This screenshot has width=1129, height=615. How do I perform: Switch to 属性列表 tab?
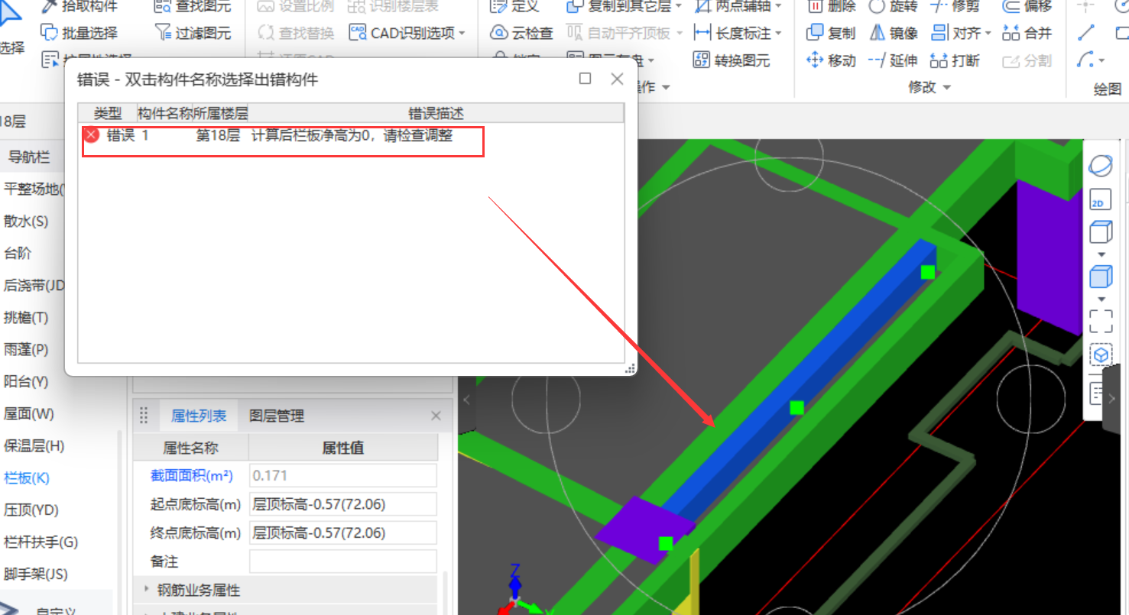pos(199,416)
